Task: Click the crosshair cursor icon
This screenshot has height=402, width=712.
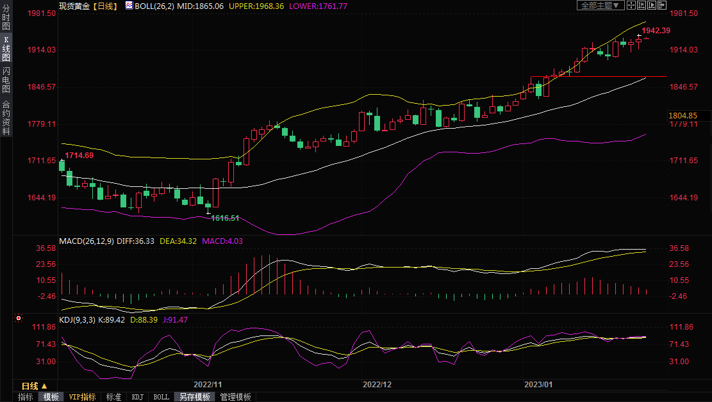Action: coord(631,5)
